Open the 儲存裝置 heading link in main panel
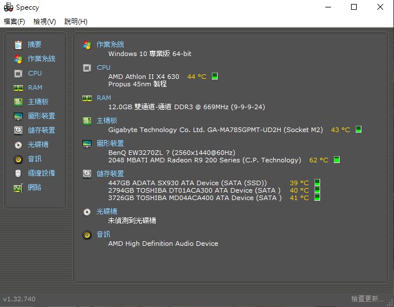This screenshot has height=307, width=394. tap(111, 174)
